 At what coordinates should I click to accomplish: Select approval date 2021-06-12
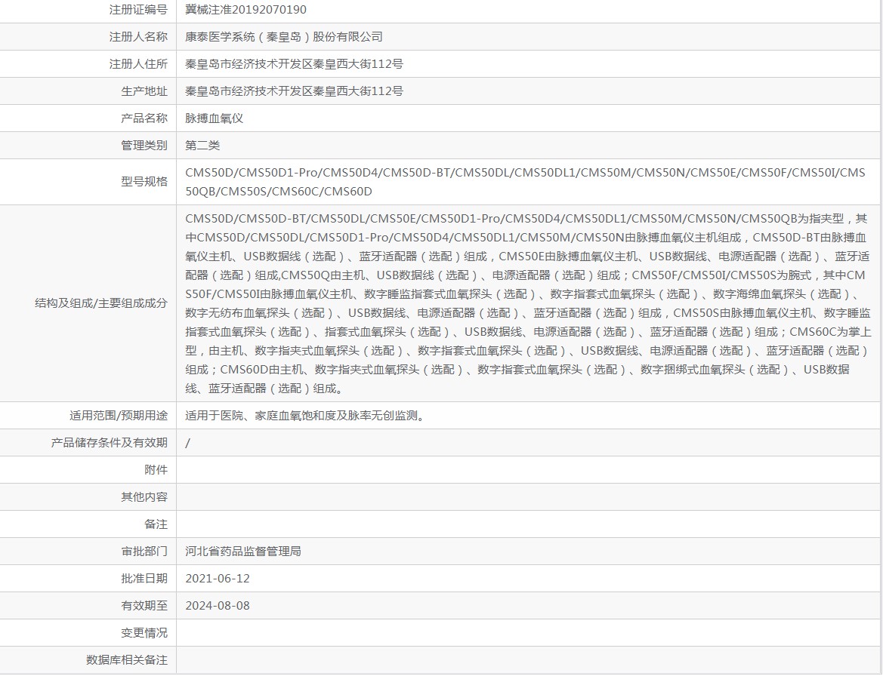tap(218, 578)
